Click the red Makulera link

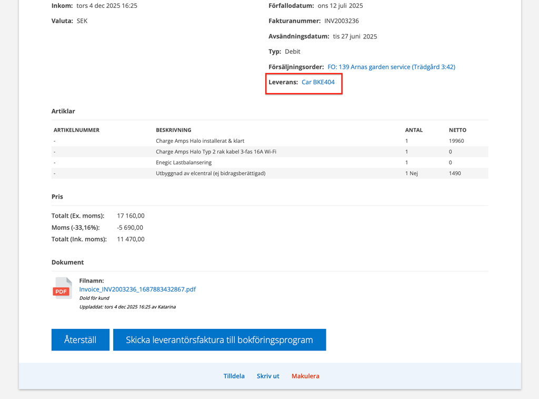click(x=305, y=376)
